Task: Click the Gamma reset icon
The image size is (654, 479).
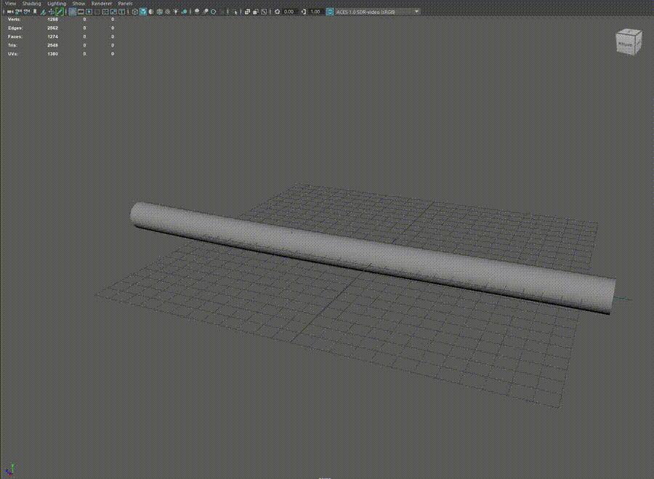Action: point(304,12)
